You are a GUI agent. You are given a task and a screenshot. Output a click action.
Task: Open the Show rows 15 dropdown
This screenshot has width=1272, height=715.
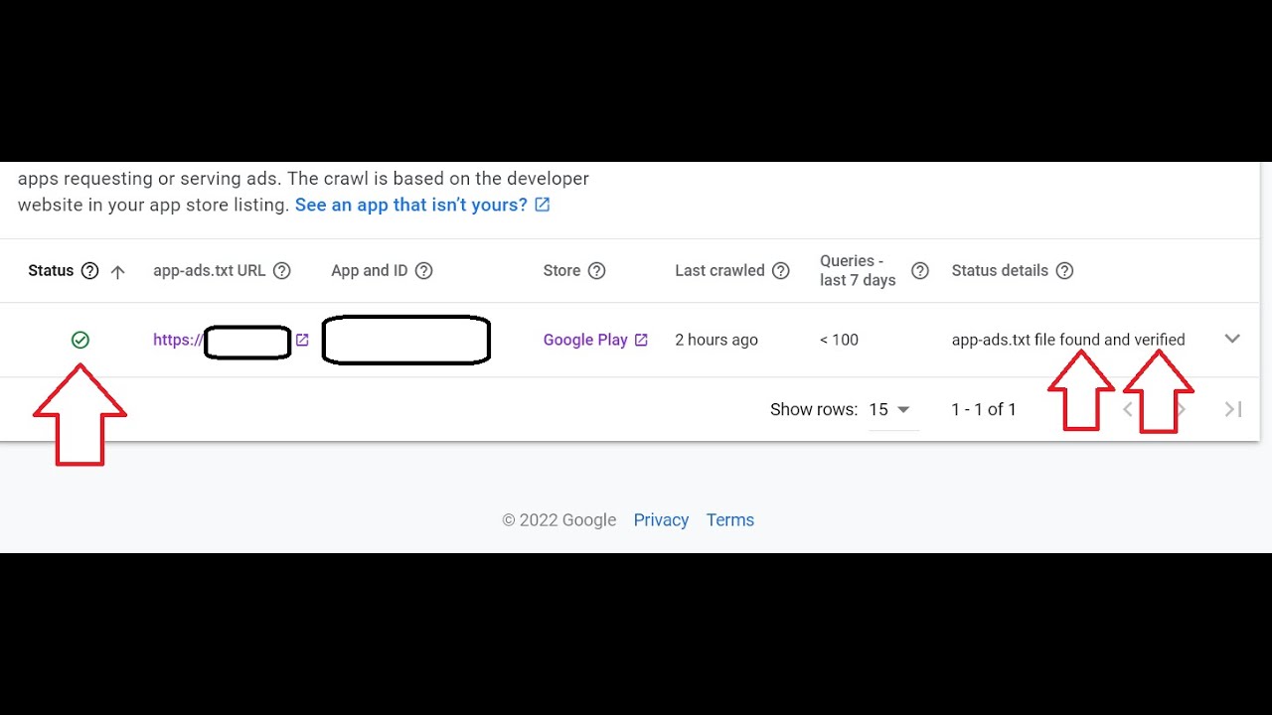tap(890, 409)
